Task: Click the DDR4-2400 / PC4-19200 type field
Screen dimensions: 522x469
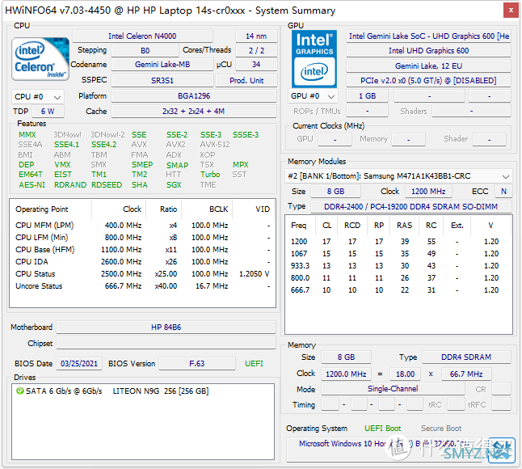Action: pyautogui.click(x=411, y=206)
